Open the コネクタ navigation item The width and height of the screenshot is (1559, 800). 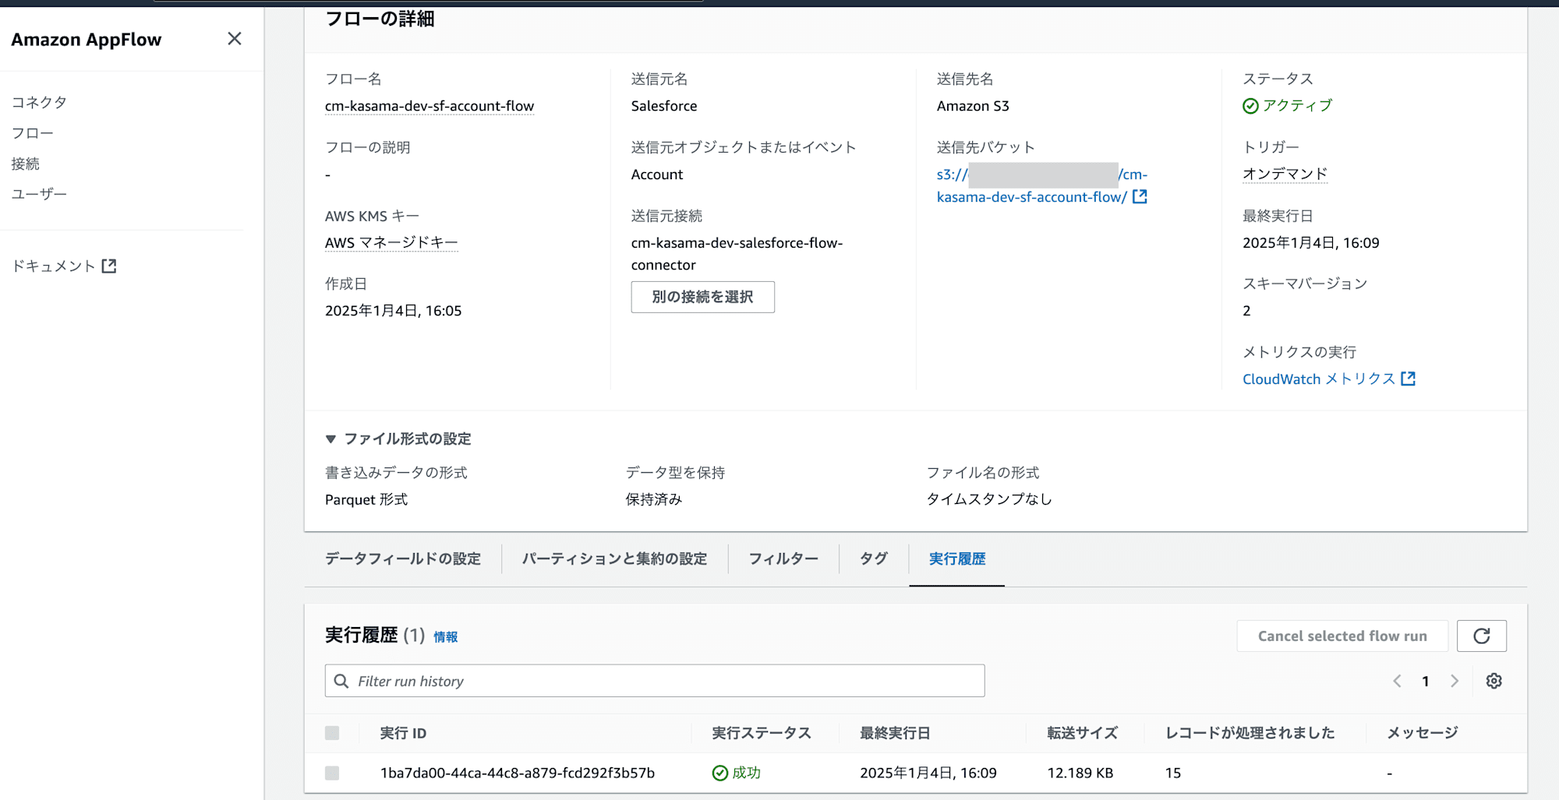pos(39,102)
